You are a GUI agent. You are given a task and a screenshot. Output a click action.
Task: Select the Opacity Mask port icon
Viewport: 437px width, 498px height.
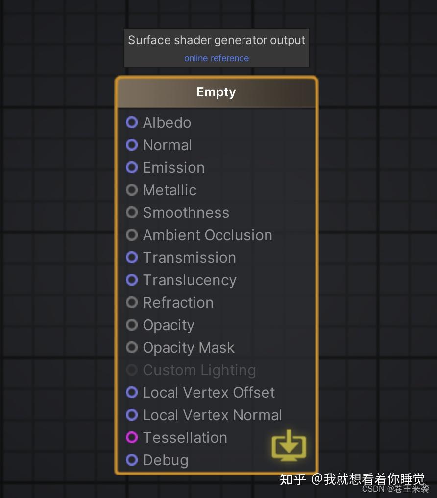click(131, 347)
